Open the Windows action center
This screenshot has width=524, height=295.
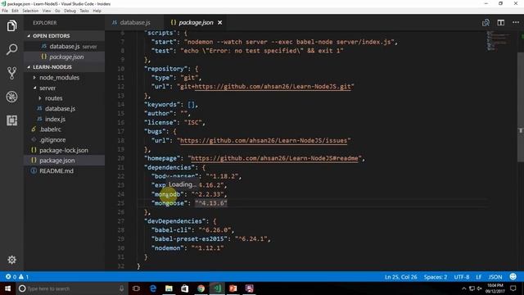513,288
